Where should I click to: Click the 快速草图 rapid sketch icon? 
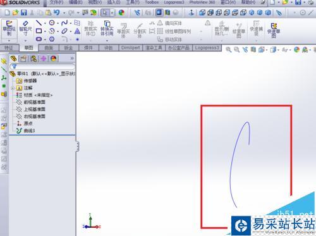click(274, 30)
